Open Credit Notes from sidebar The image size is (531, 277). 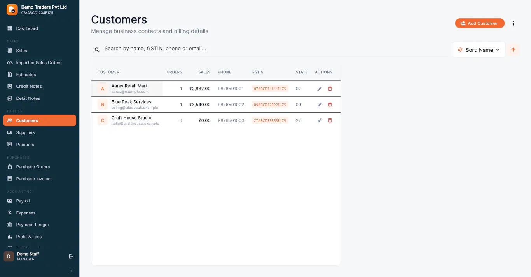(40, 86)
